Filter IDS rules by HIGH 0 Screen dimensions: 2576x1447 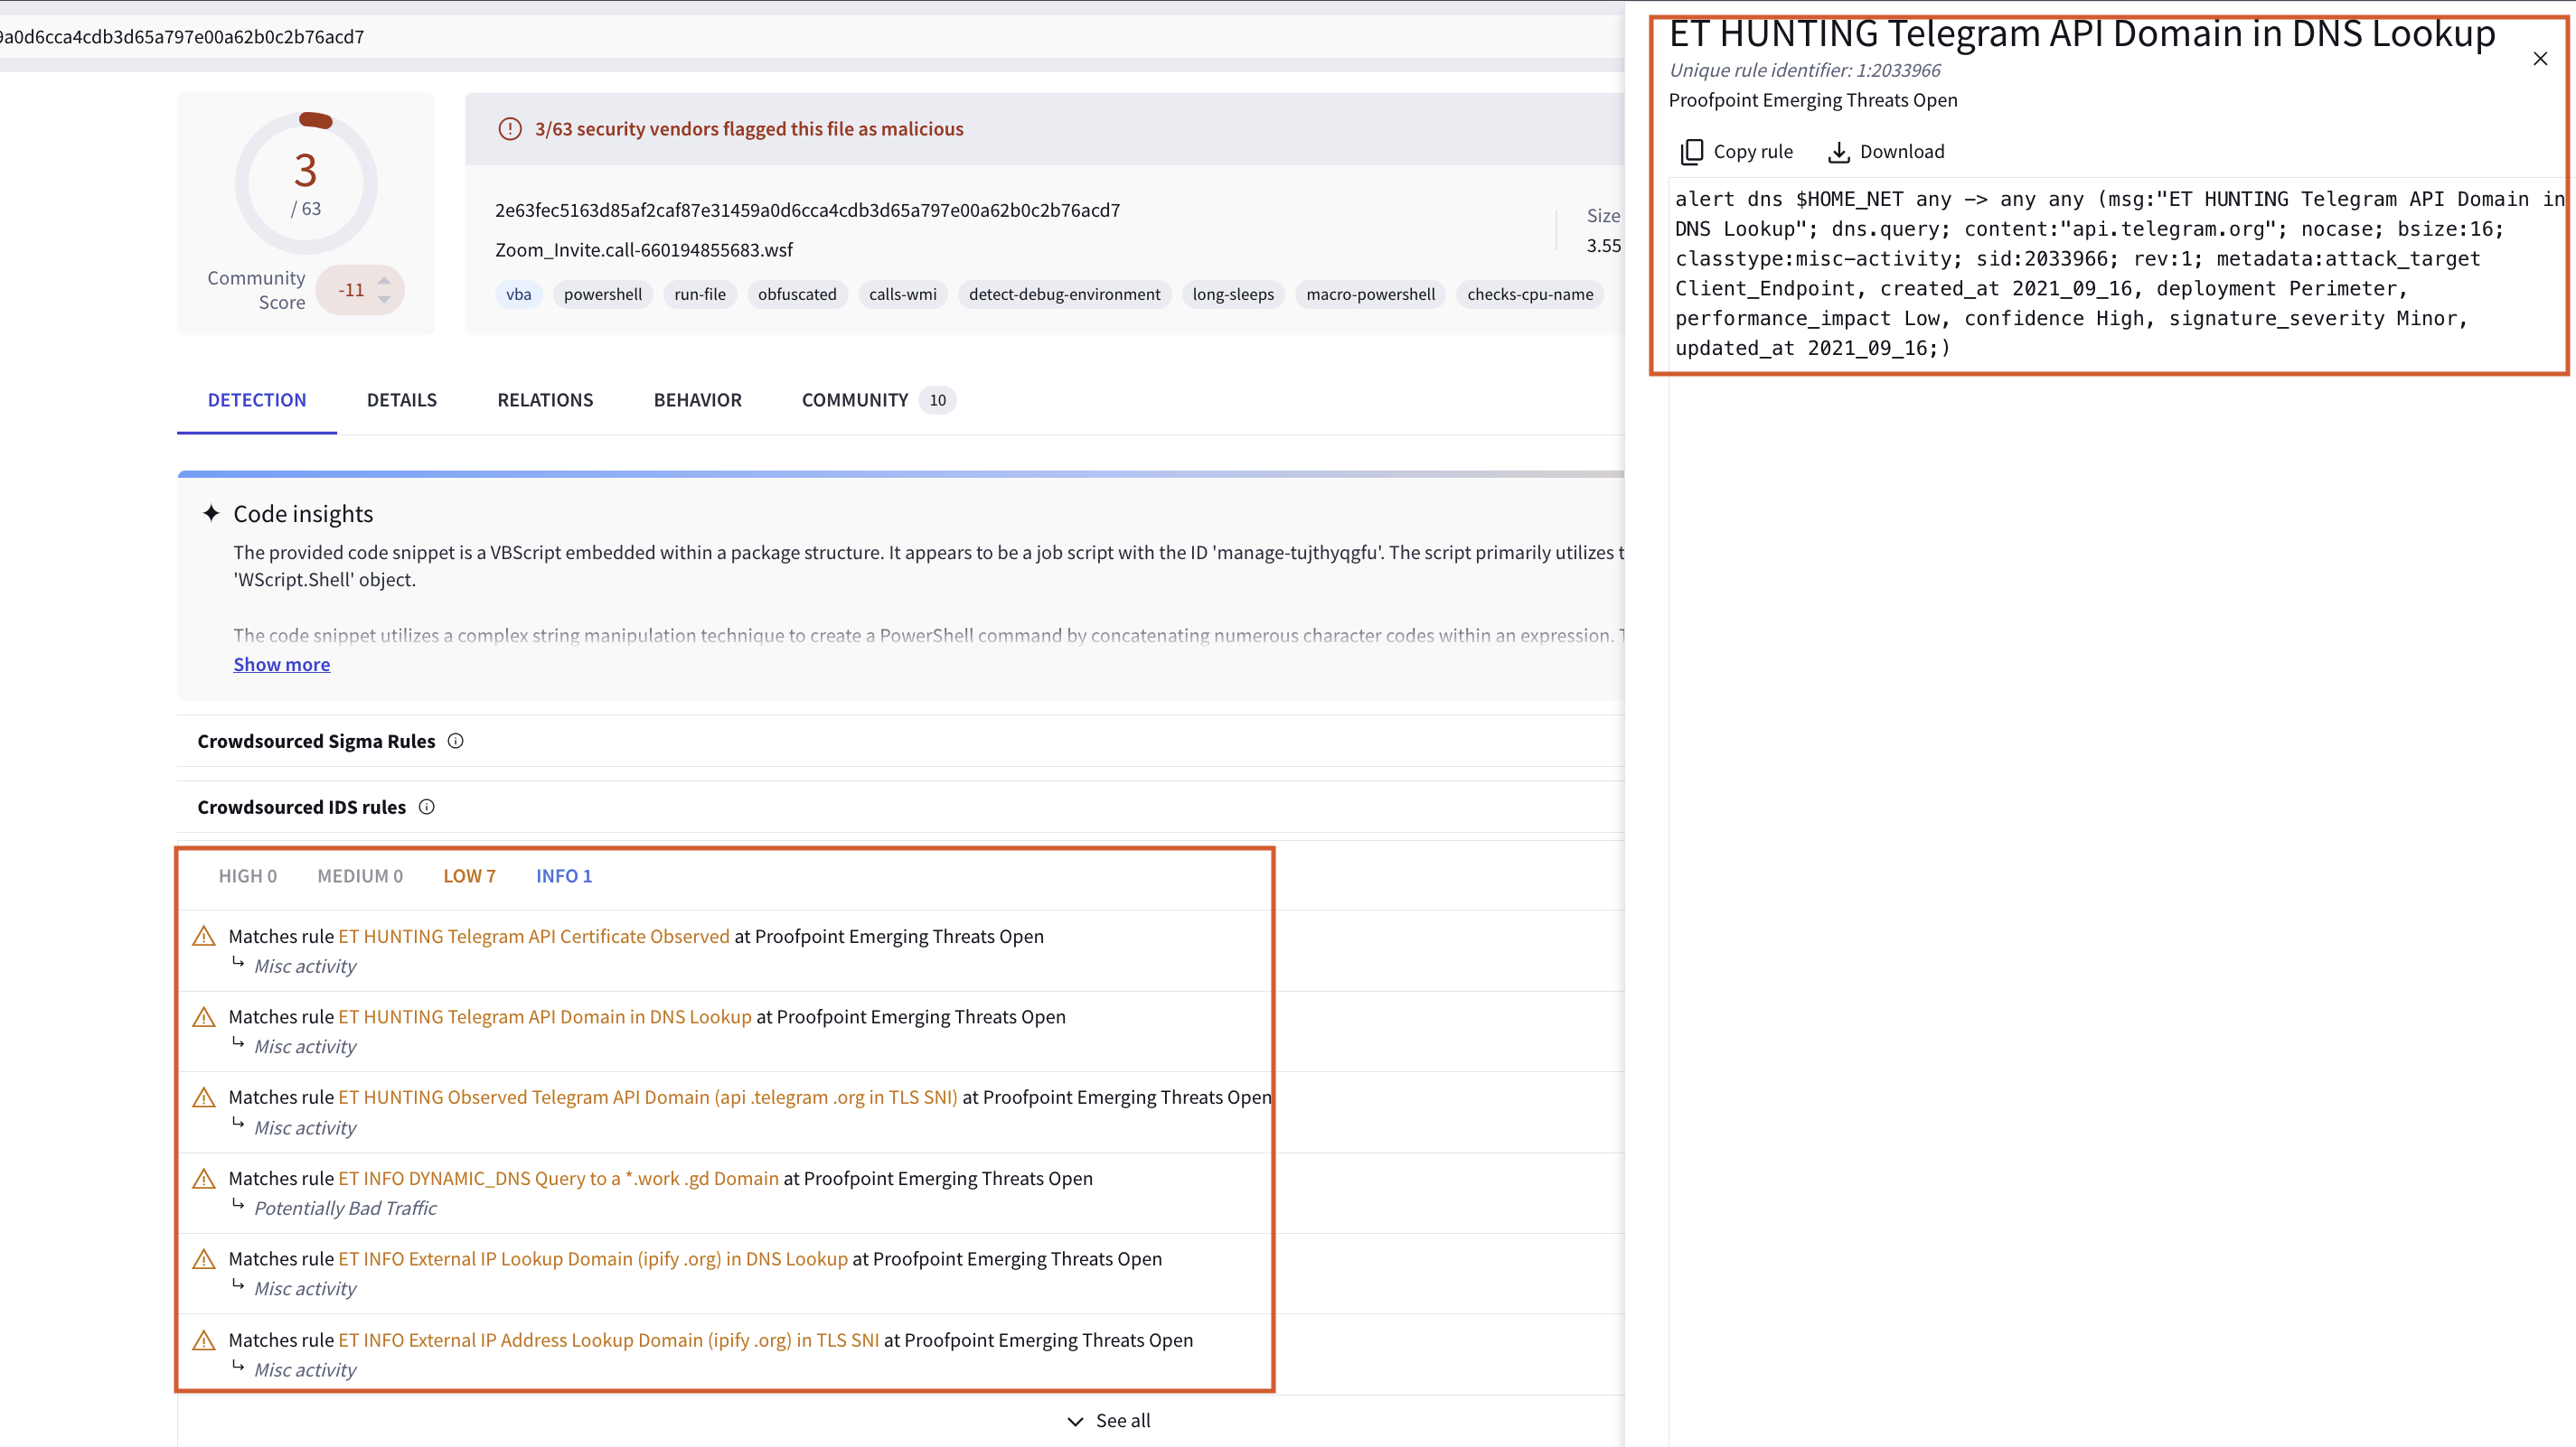[248, 876]
